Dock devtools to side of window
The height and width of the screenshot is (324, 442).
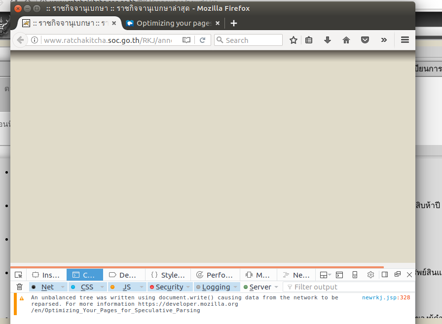(384, 274)
